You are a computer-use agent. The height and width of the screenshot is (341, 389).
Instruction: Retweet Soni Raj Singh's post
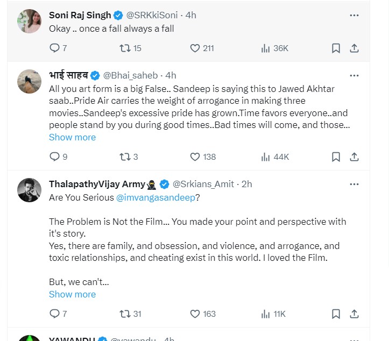tap(124, 48)
